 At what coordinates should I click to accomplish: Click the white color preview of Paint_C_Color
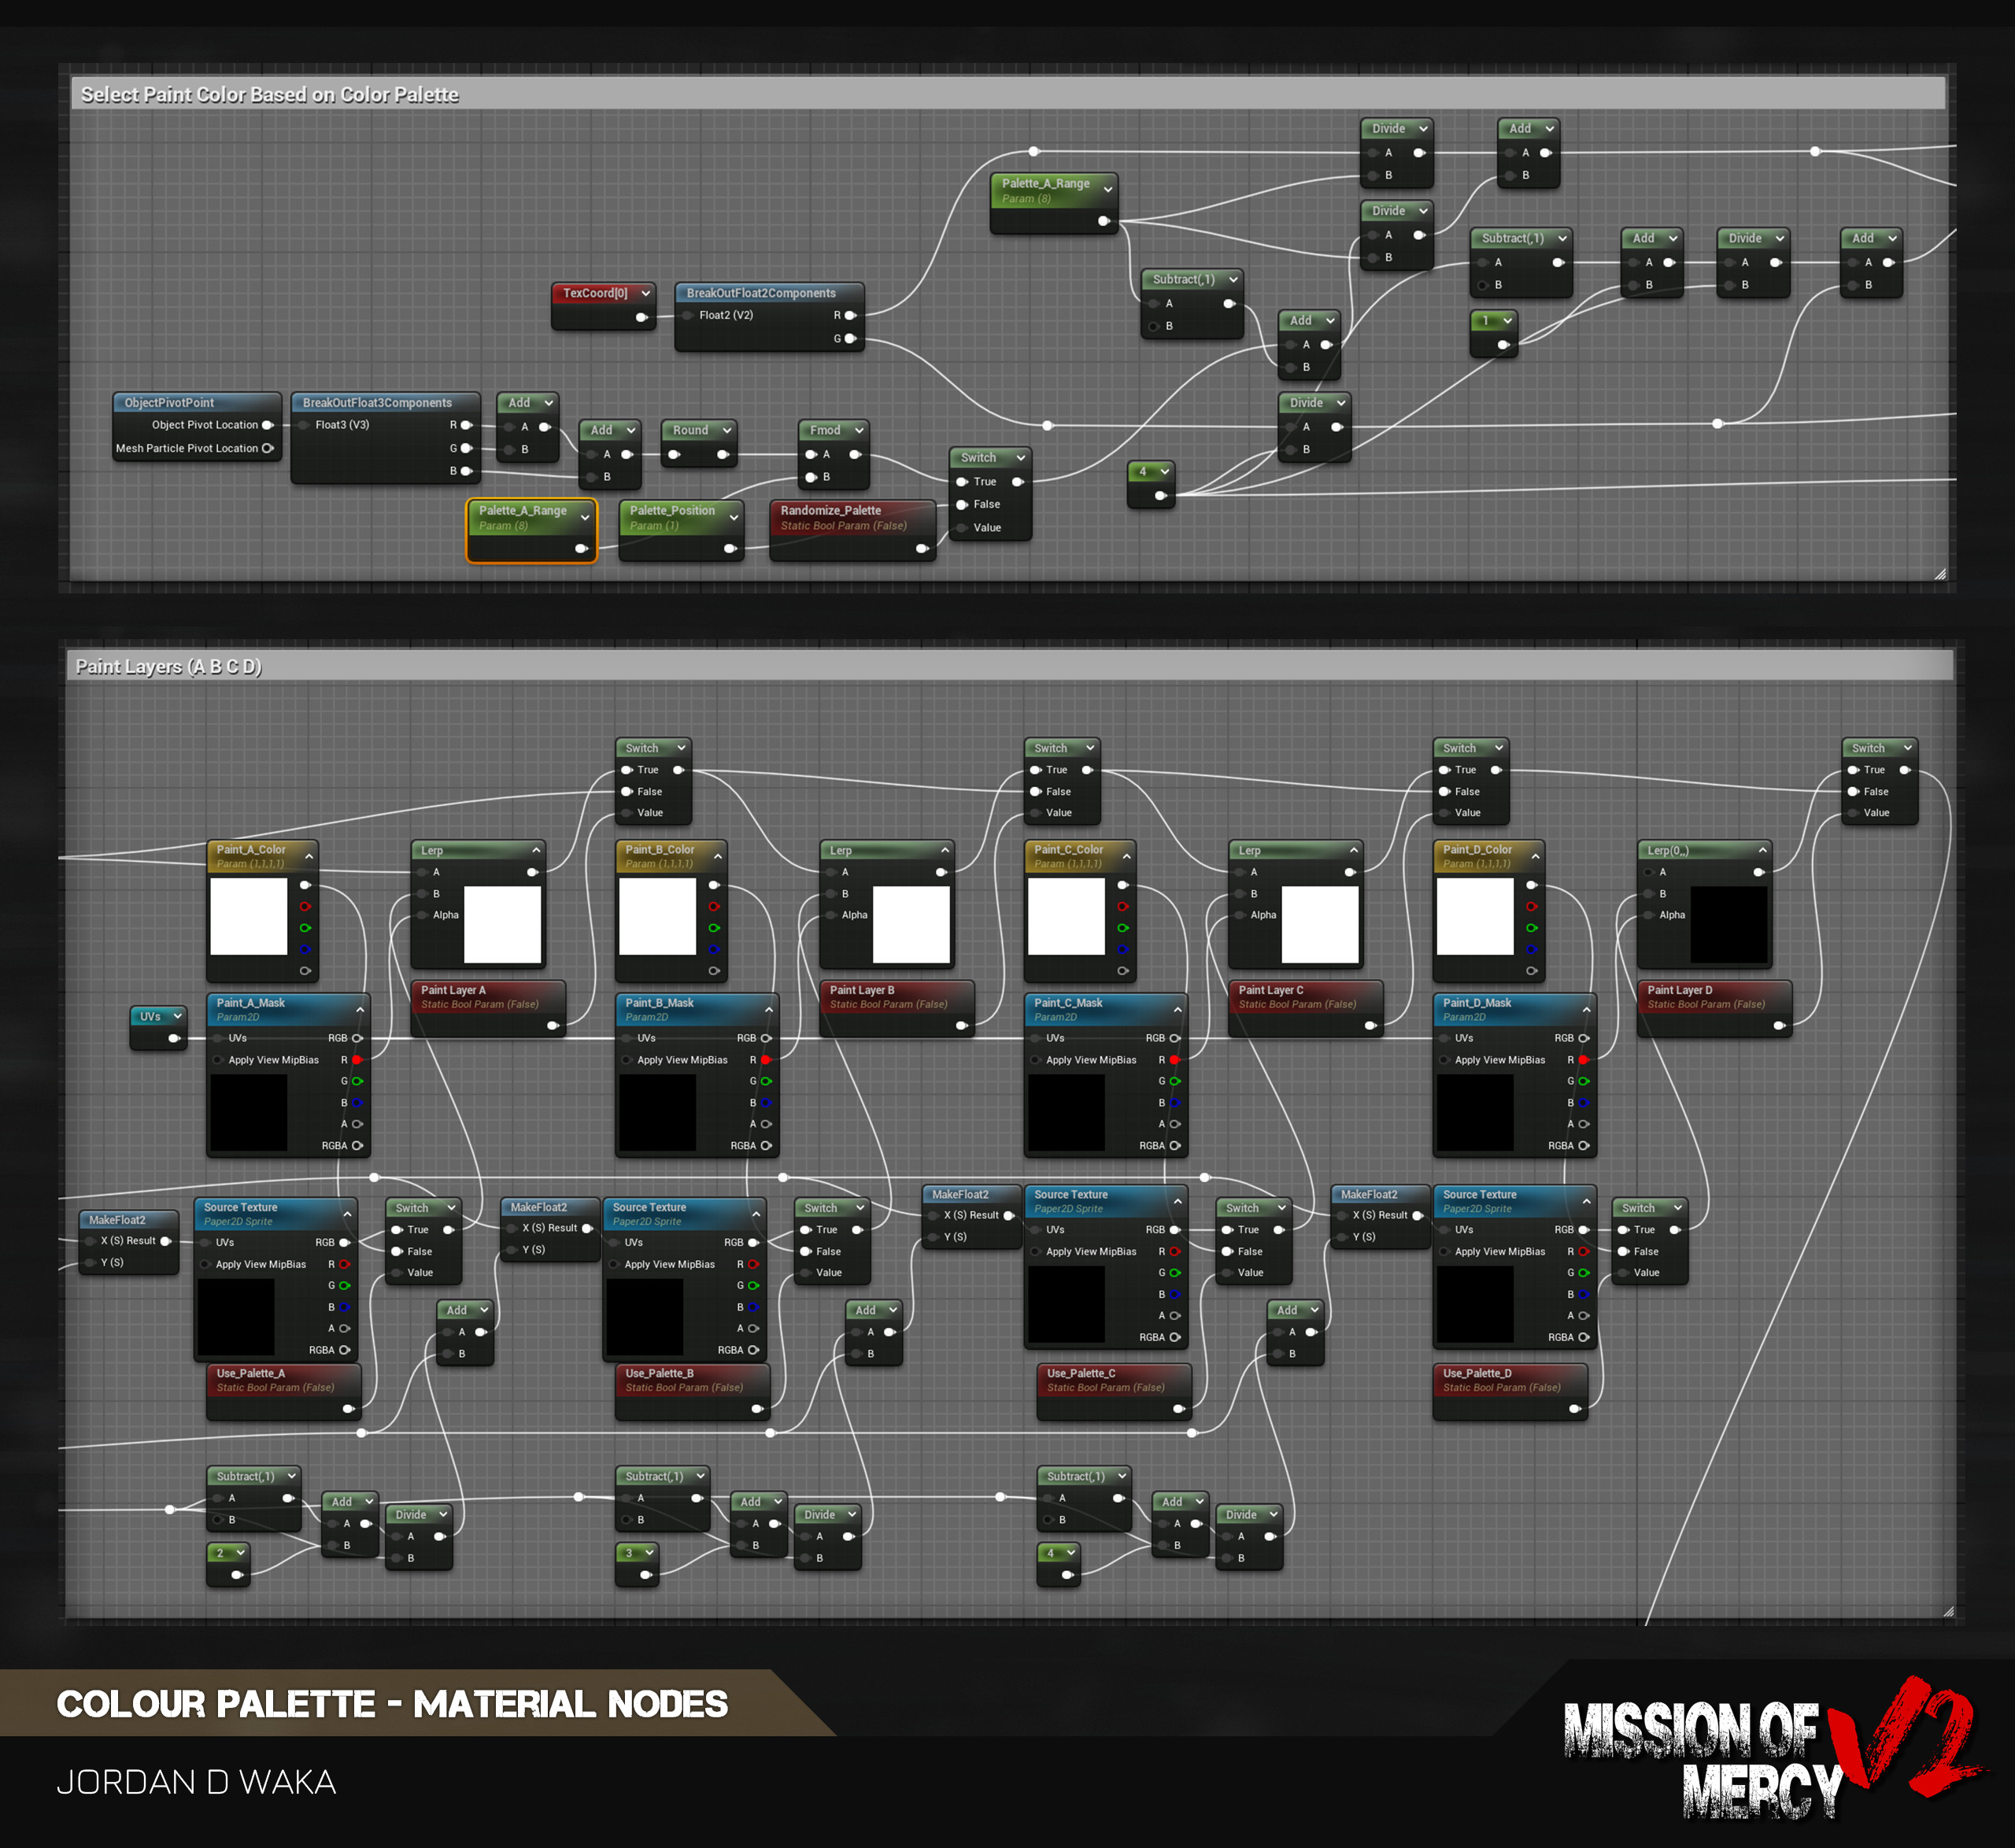click(1066, 916)
